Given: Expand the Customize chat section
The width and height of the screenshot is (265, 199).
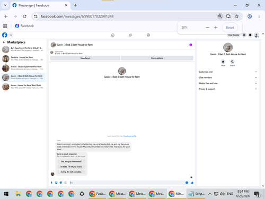Looking at the screenshot, I should pos(228,72).
